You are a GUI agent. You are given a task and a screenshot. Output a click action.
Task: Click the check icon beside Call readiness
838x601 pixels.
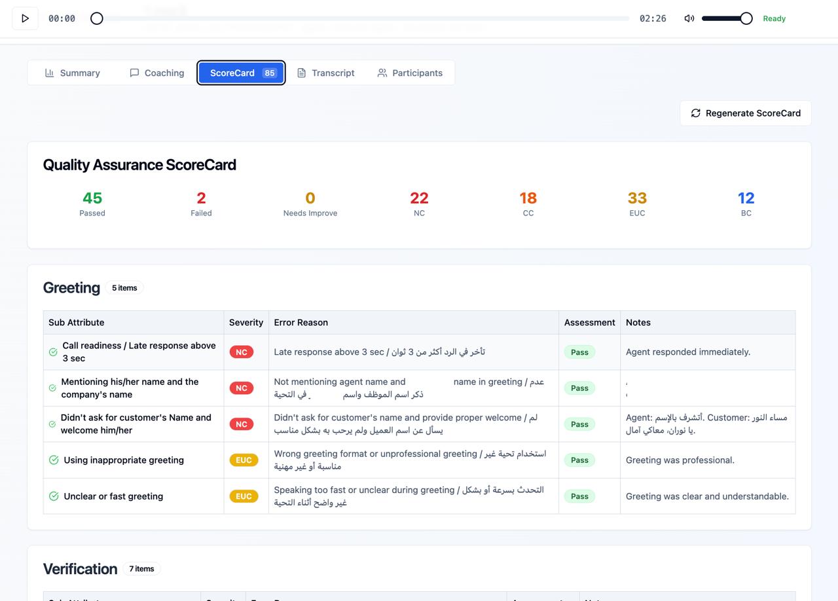point(53,352)
